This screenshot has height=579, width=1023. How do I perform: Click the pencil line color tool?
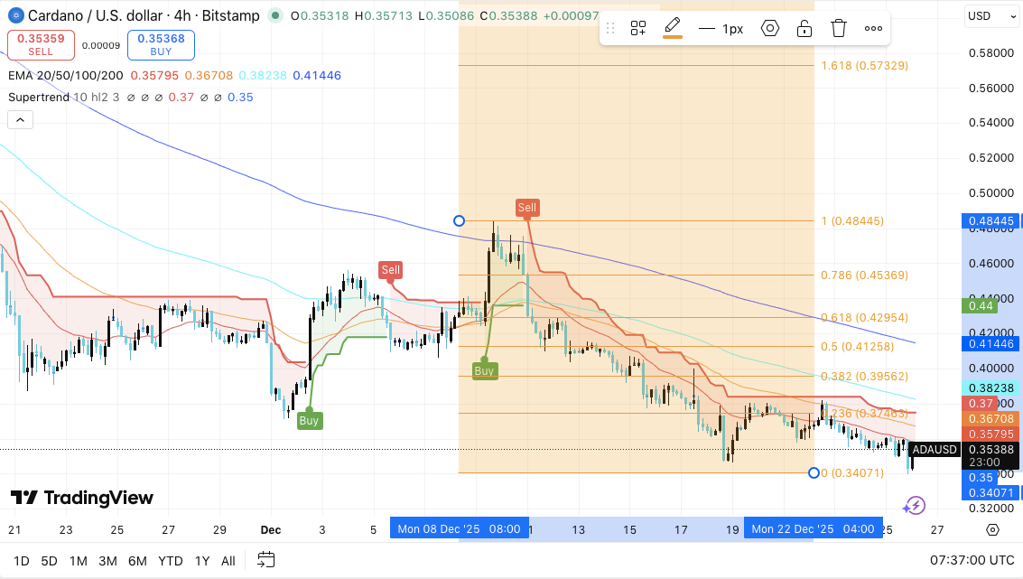(673, 28)
